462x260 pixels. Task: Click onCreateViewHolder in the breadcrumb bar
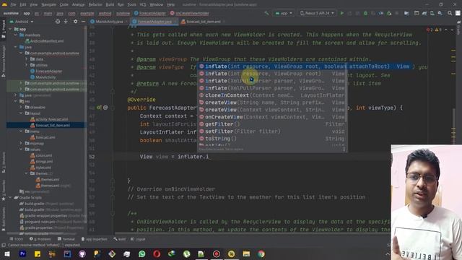(x=190, y=13)
